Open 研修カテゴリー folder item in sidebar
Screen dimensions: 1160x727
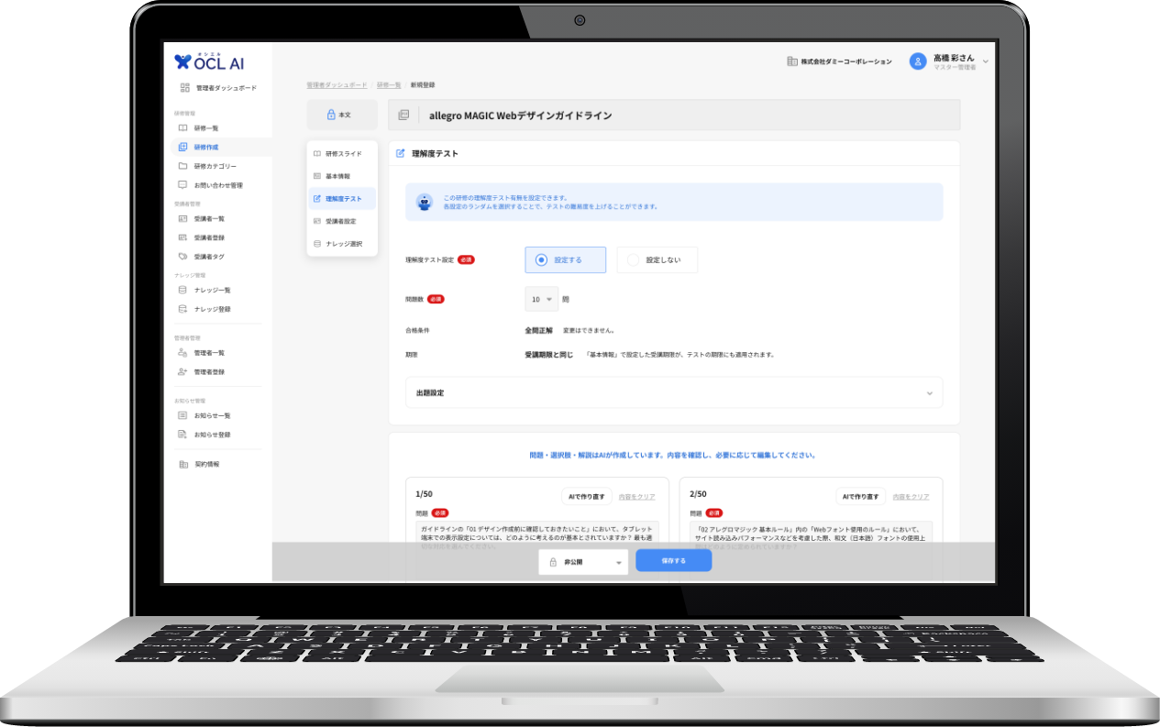point(215,166)
